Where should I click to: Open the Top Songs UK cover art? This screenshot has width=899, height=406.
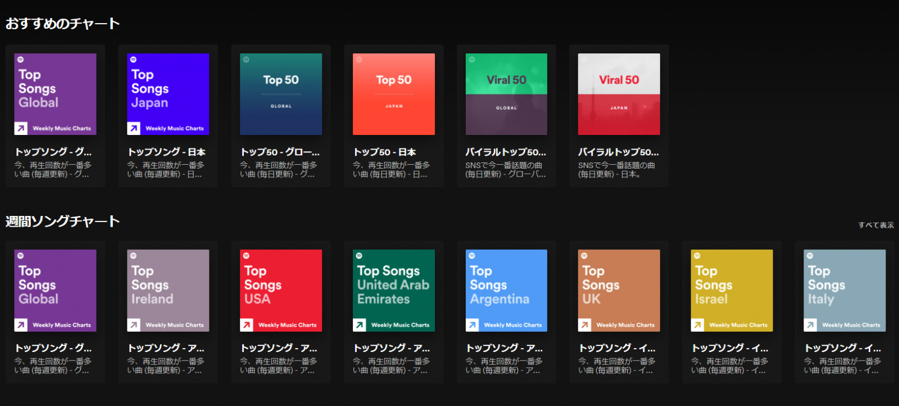click(x=619, y=290)
